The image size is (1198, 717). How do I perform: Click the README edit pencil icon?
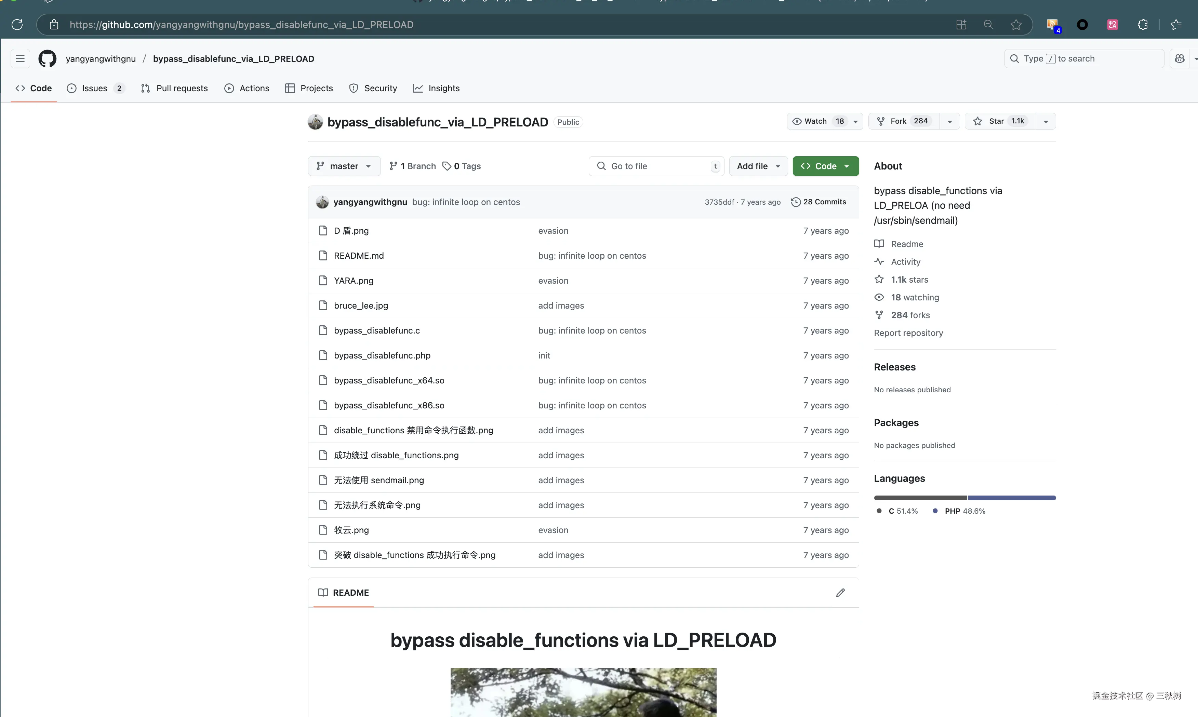point(840,592)
